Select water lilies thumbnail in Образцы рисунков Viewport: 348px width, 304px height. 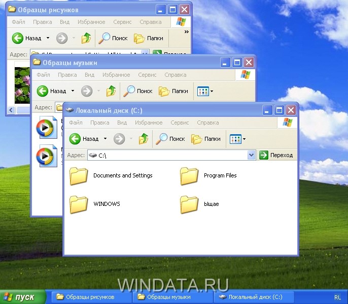click(x=22, y=85)
